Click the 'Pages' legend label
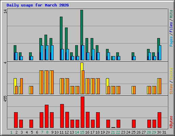175x136 pixels. pos(171,41)
